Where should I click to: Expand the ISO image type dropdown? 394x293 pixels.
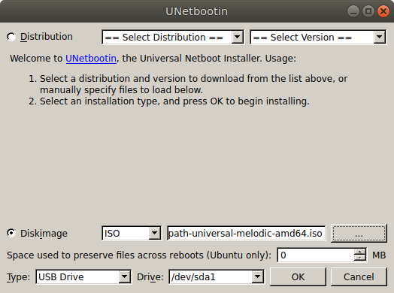[132, 234]
